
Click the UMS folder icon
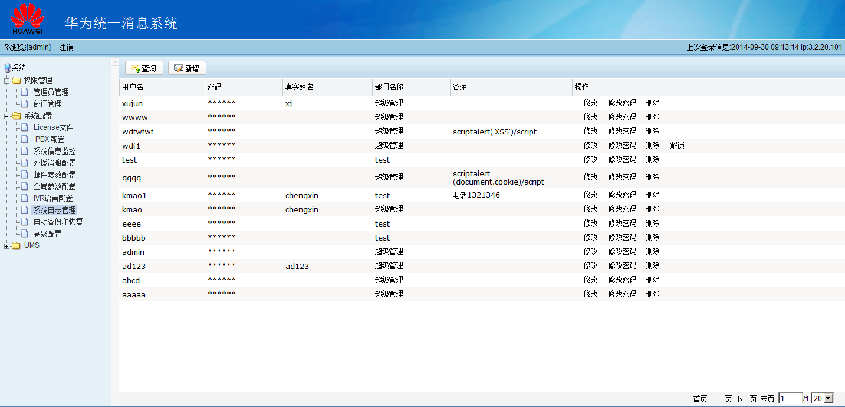click(17, 245)
